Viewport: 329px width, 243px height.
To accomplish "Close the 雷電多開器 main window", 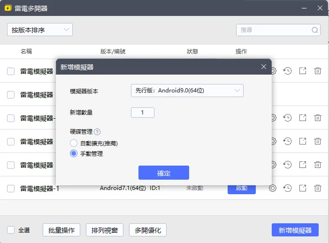I will pyautogui.click(x=320, y=8).
